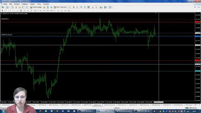This screenshot has height=113, width=201.
Task: Select the trendline drawing tool
Action: tap(17, 10)
